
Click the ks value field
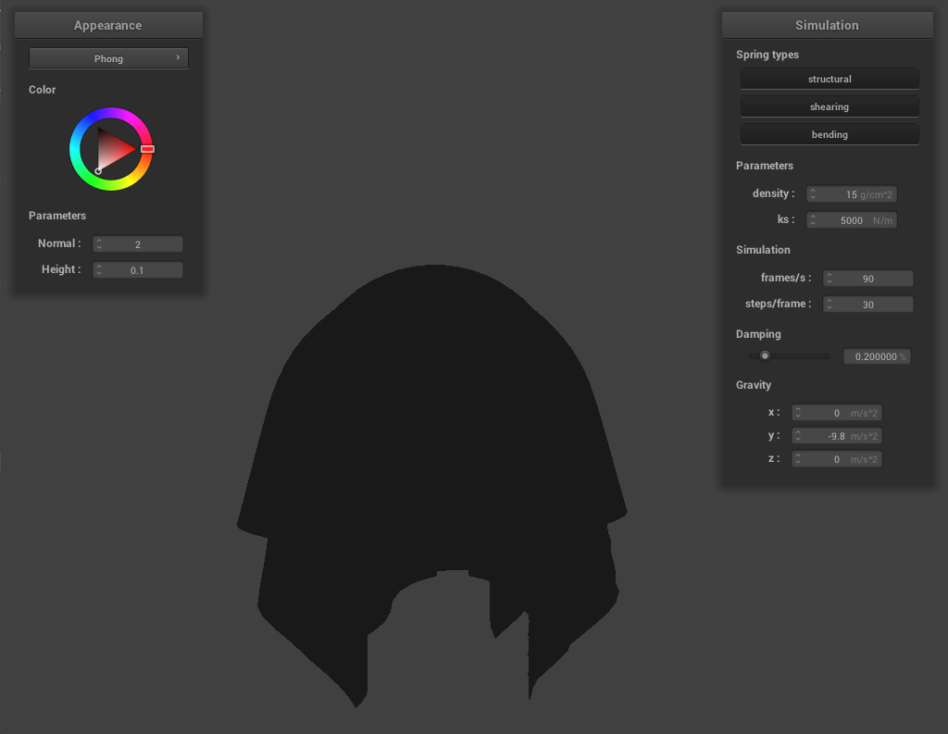(852, 220)
